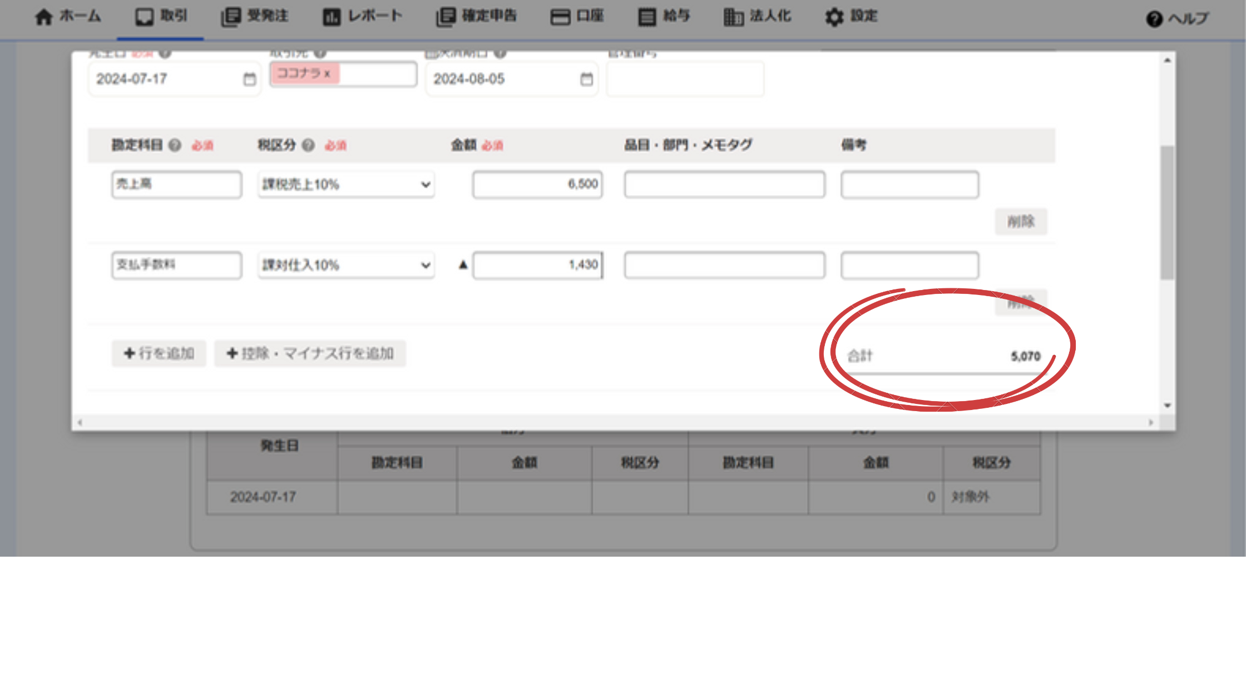The width and height of the screenshot is (1246, 700).
Task: Click the 行を追加 button
Action: point(159,353)
